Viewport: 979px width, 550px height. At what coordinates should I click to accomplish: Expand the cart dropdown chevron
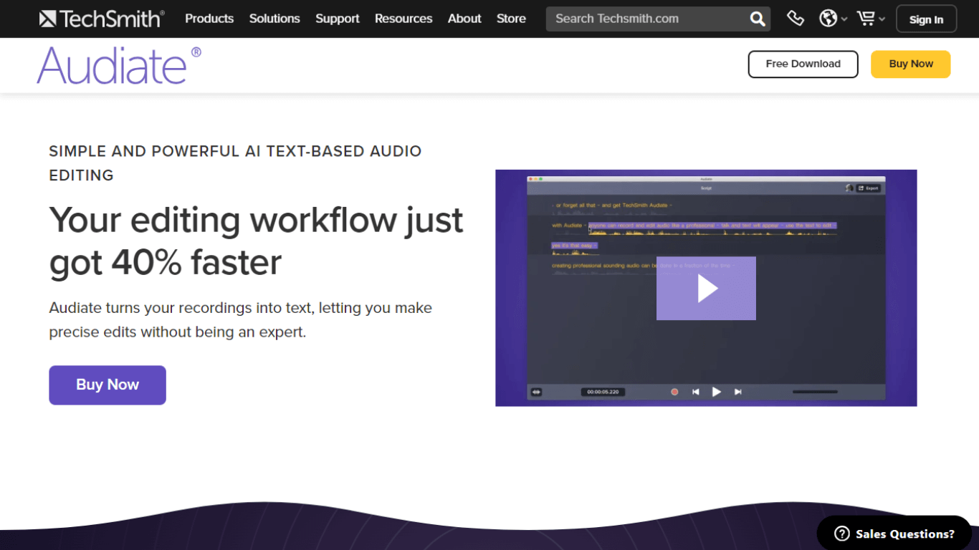(x=882, y=20)
